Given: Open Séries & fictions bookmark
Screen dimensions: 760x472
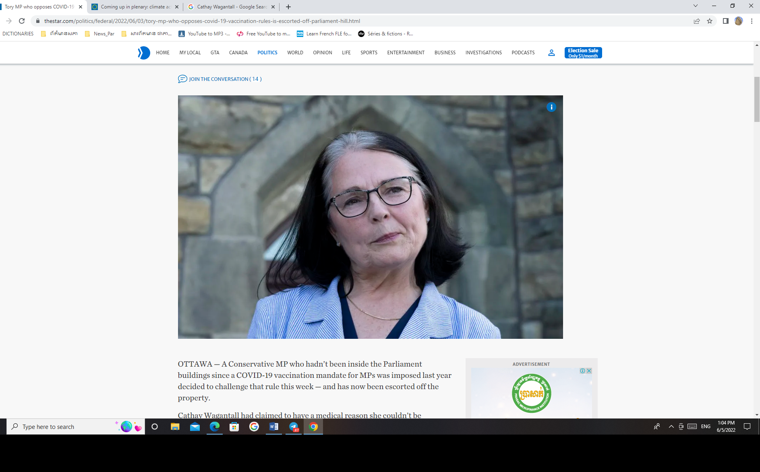Looking at the screenshot, I should point(386,34).
